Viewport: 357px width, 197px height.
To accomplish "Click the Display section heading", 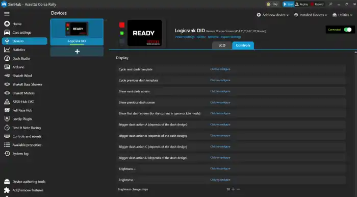I will (122, 58).
